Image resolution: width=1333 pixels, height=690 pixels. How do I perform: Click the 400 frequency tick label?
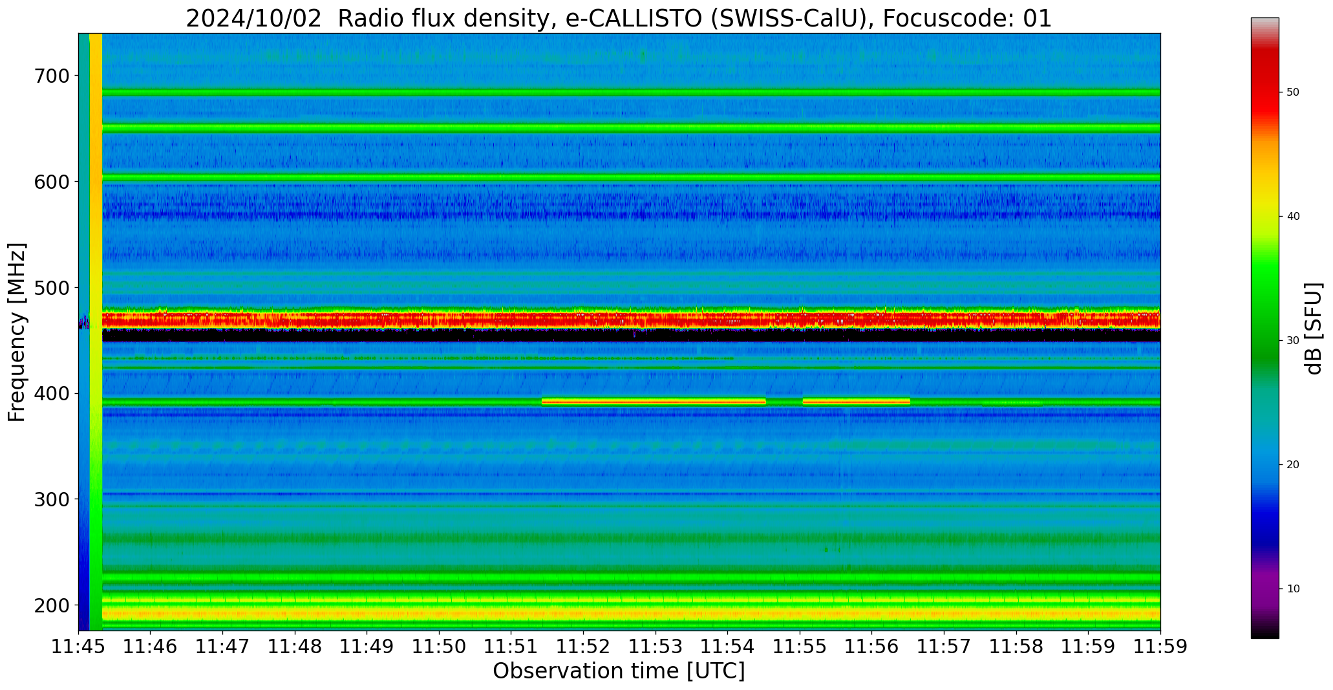[51, 393]
